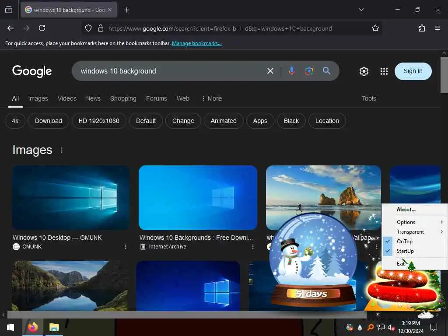Click the snow globe countdown widget
The height and width of the screenshot is (336, 448).
pos(313,260)
